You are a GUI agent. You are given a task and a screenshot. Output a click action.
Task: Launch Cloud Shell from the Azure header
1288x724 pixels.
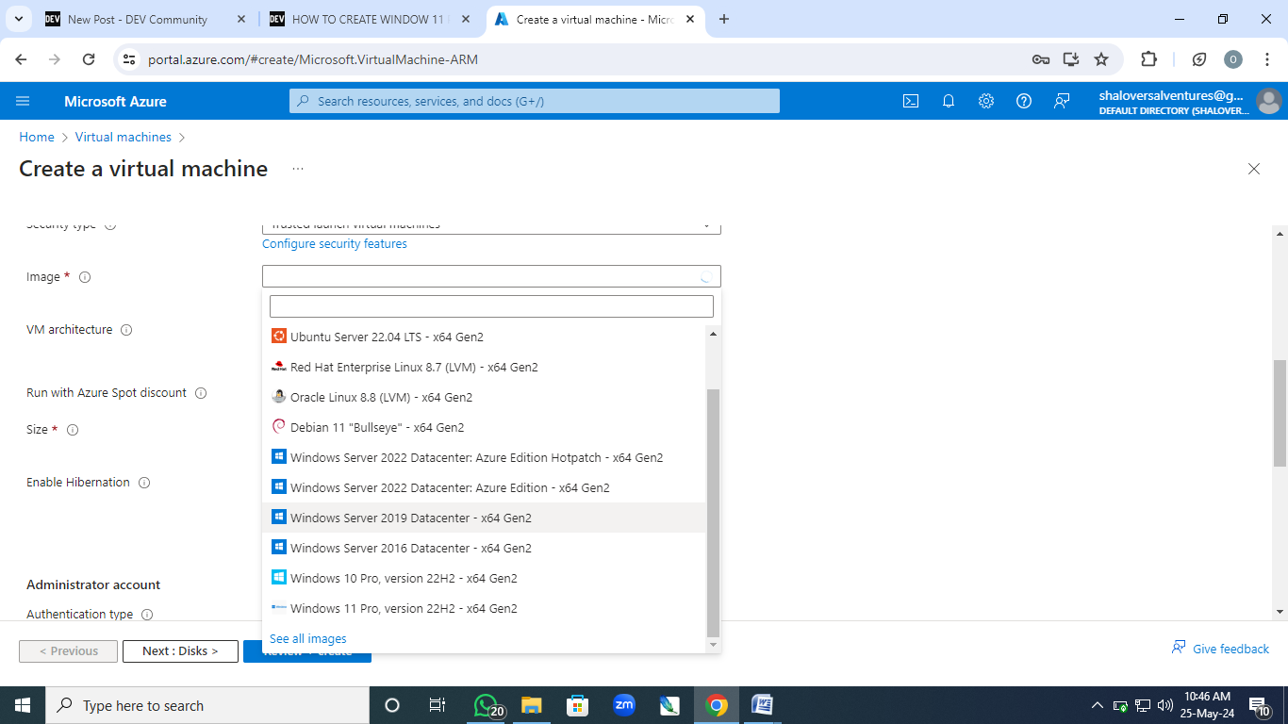pos(911,101)
